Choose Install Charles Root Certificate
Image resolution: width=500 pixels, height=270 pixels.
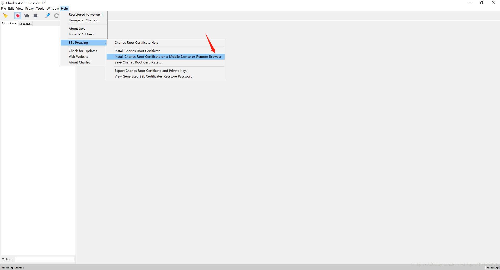coord(165,51)
